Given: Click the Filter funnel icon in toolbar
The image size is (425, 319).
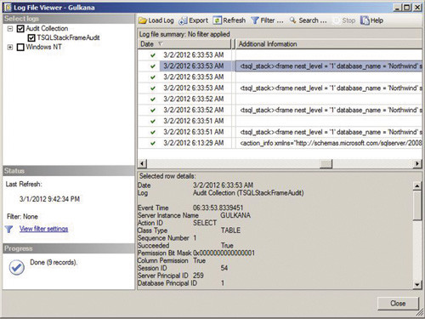Looking at the screenshot, I should point(255,20).
